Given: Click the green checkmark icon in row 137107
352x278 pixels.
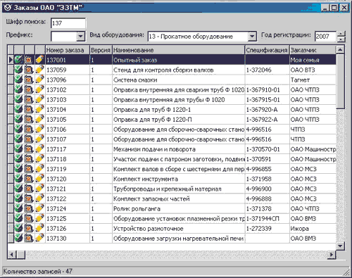Looking at the screenshot, I should point(19,139).
